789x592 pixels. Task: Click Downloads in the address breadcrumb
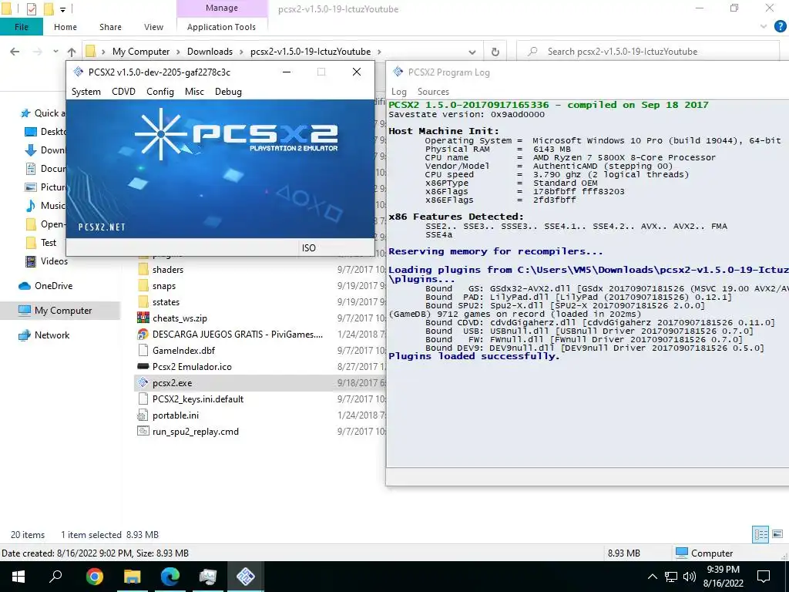click(210, 52)
